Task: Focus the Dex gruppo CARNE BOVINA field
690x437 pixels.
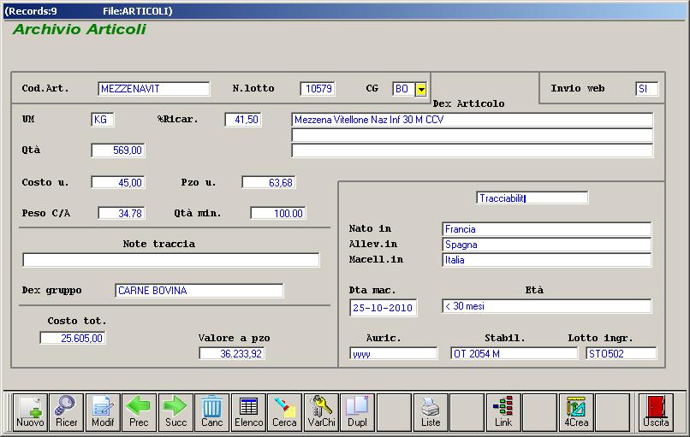Action: pos(199,291)
